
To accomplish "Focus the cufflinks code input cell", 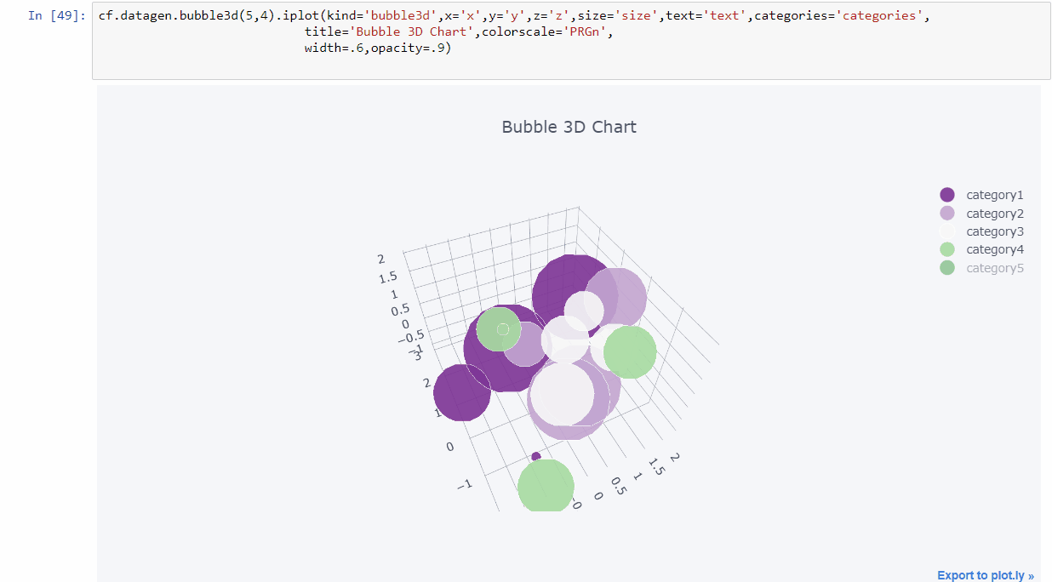I will 570,41.
